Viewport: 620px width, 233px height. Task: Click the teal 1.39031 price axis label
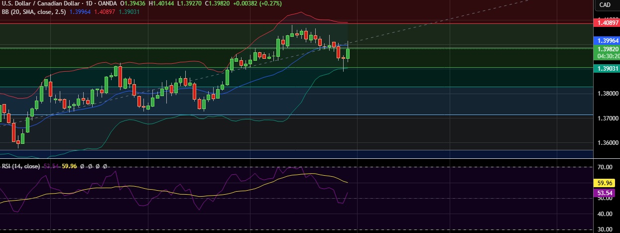[607, 68]
